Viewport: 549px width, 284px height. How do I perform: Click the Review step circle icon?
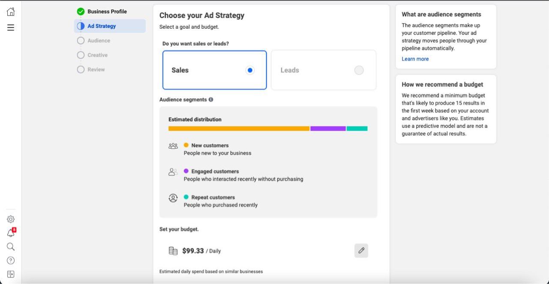pos(81,69)
